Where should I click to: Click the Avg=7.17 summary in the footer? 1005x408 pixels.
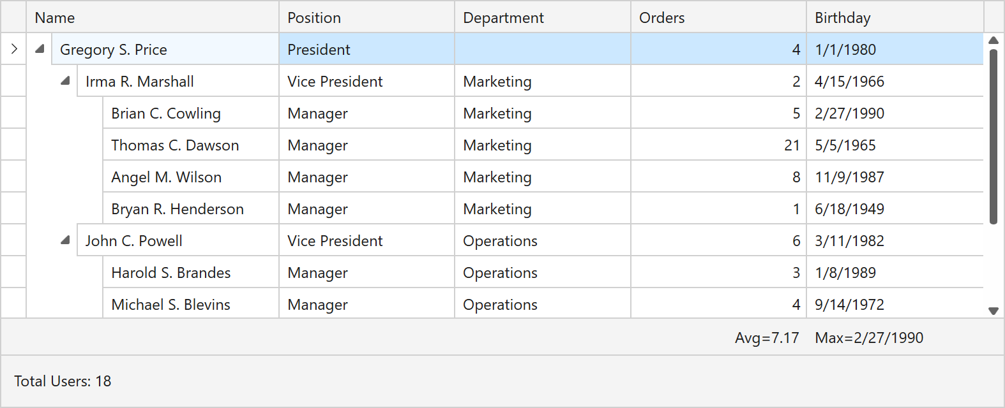767,338
